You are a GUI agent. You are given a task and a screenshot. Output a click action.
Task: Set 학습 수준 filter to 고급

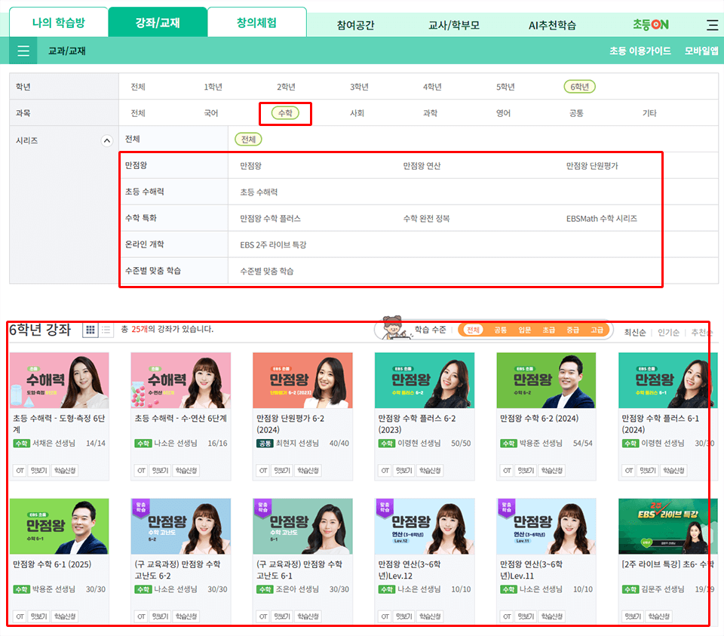(597, 330)
